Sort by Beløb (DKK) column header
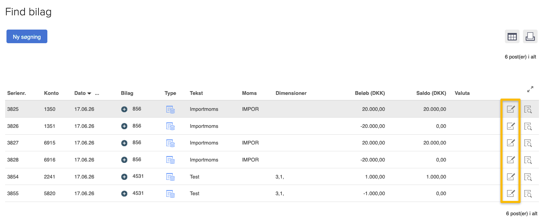The image size is (541, 221). 370,93
